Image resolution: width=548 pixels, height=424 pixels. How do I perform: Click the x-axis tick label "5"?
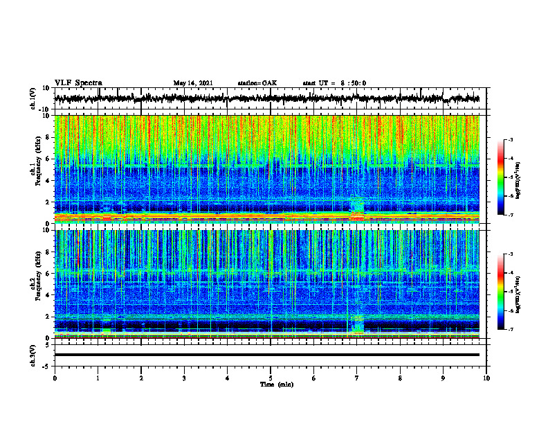click(271, 378)
